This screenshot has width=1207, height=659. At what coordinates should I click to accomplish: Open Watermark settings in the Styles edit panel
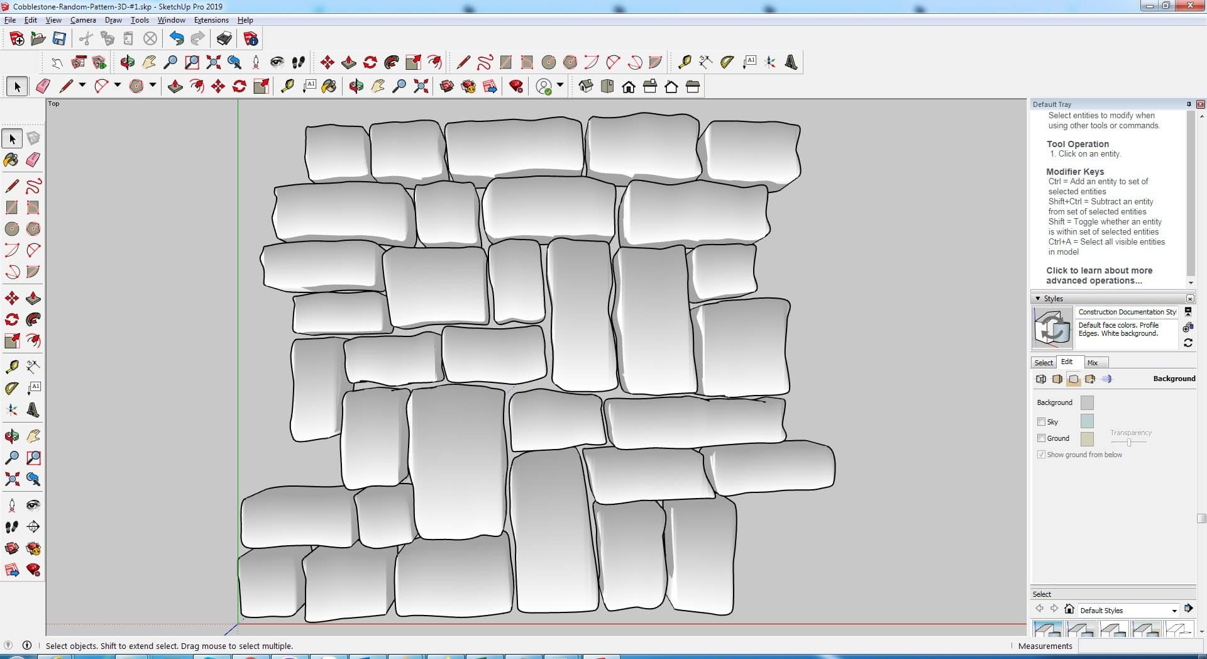click(x=1090, y=379)
